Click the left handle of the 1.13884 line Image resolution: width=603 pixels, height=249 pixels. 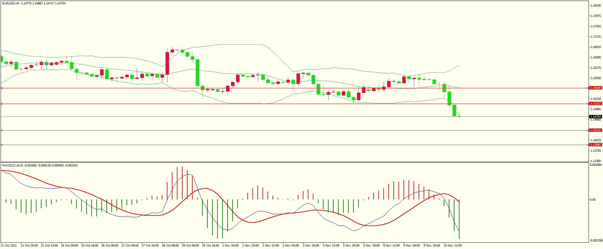point(2,145)
